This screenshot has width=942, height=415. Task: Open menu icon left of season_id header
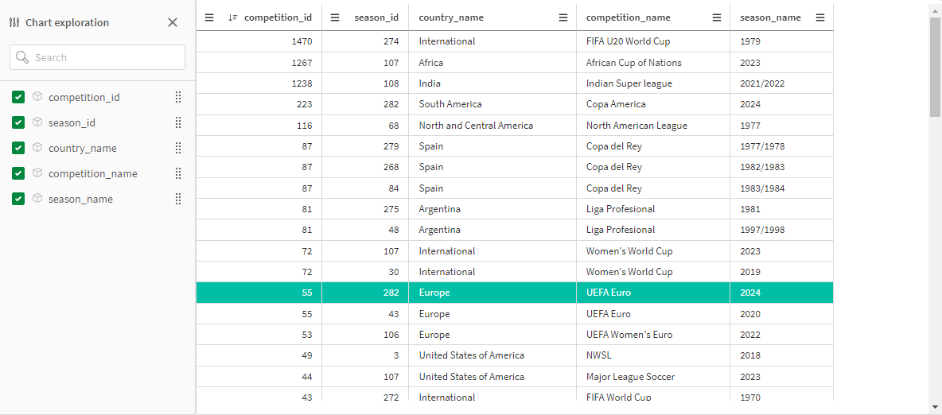pyautogui.click(x=335, y=17)
